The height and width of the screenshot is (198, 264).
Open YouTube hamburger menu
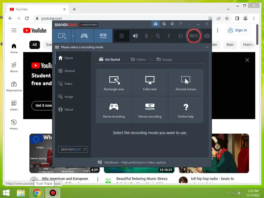(14, 30)
